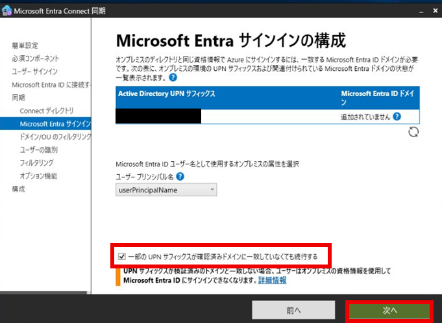Select Connect ディレクトリ under 同期

[47, 110]
